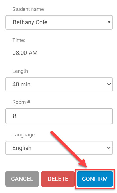Viewport: 117px width, 193px height.
Task: Open the Language dropdown
Action: coord(59,148)
